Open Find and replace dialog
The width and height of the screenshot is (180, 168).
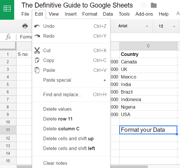[x=71, y=94]
